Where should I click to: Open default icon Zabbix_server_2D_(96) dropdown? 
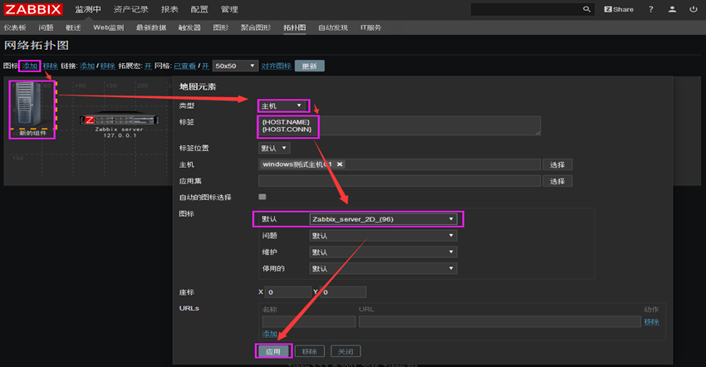383,219
